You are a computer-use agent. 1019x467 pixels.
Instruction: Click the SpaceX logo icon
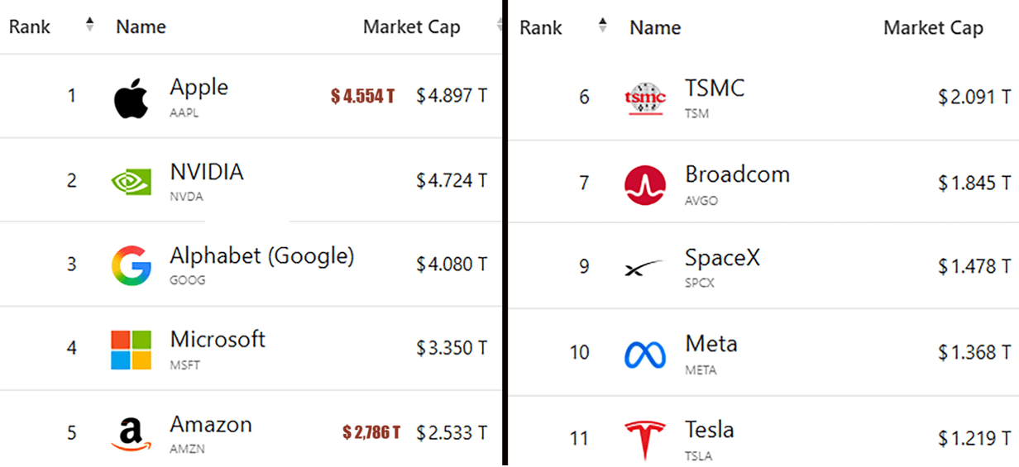click(645, 268)
